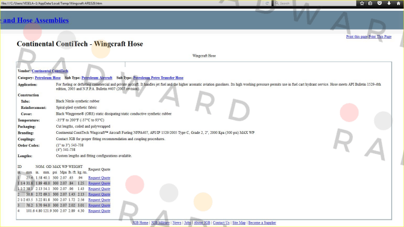Image resolution: width=404 pixels, height=227 pixels.
Task: Open the Contact Us footer link
Action: 221,222
